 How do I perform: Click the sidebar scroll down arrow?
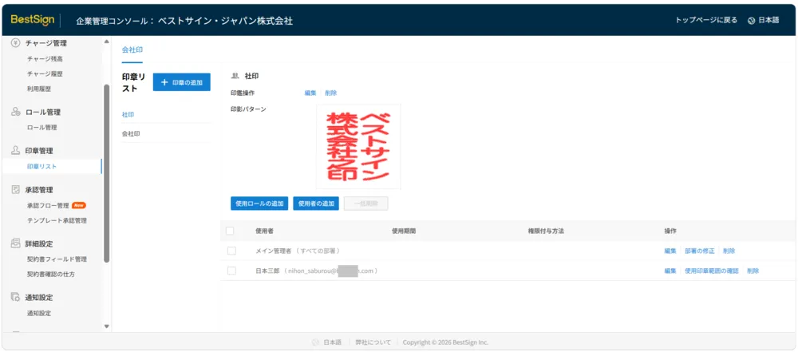106,326
